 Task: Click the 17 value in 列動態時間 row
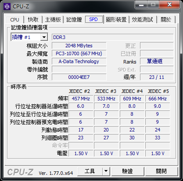(81, 130)
